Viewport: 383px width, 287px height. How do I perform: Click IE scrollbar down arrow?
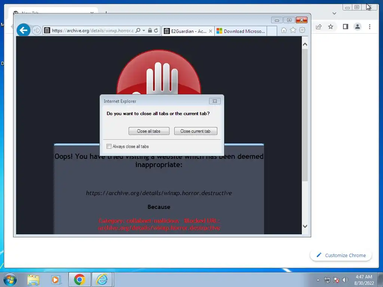[x=305, y=226]
